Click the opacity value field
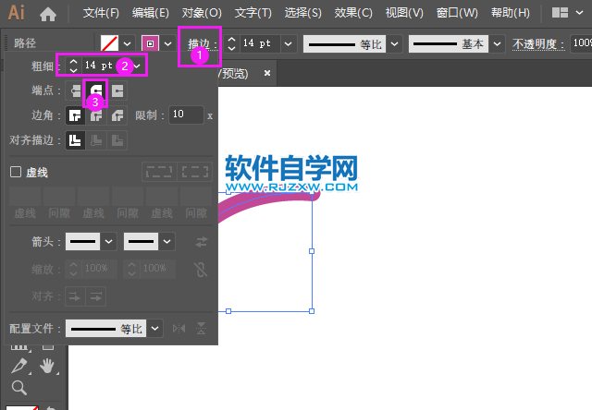 pos(582,43)
